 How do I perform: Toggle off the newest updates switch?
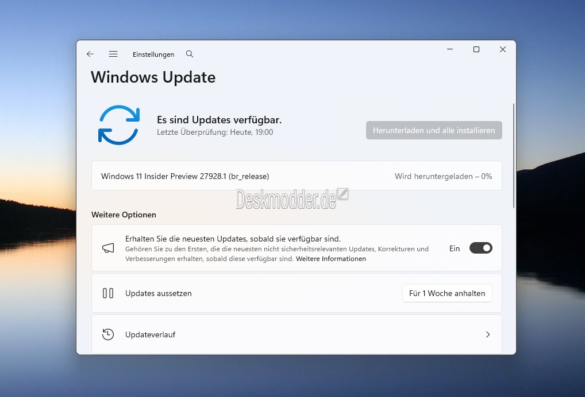480,248
